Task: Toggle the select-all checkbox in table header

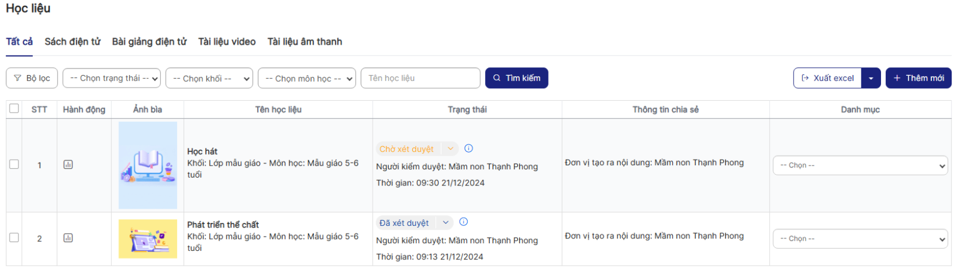Action: coord(14,108)
